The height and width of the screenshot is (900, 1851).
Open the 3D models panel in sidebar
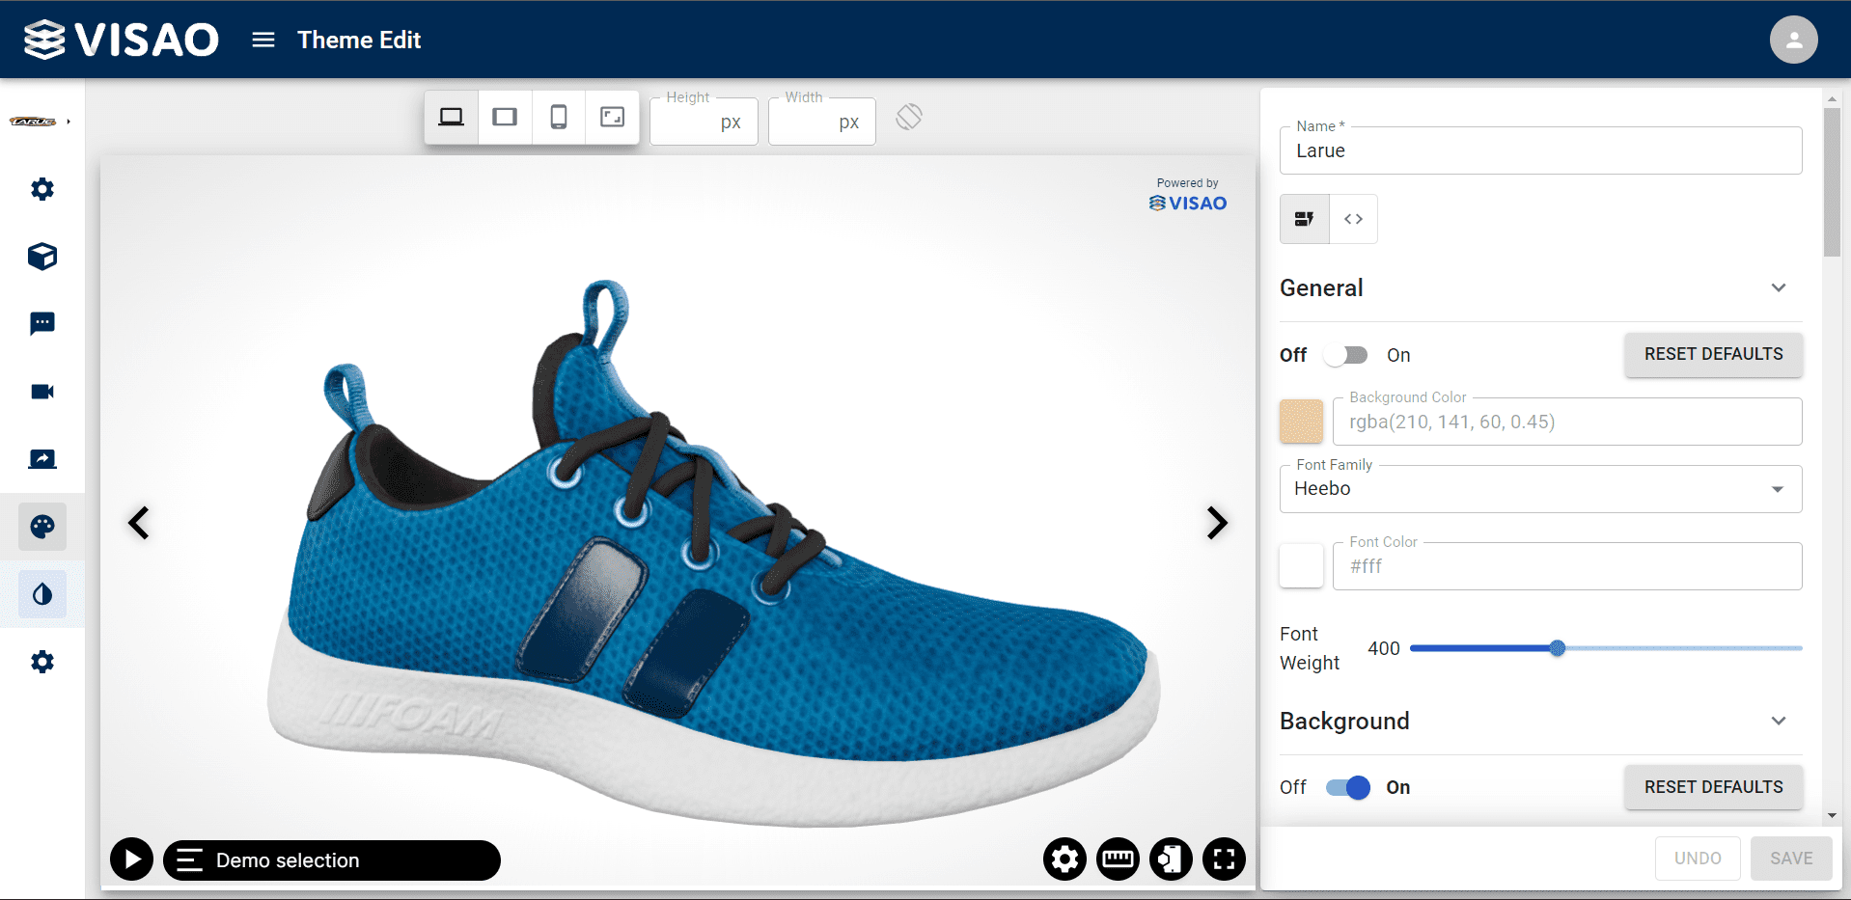(42, 257)
